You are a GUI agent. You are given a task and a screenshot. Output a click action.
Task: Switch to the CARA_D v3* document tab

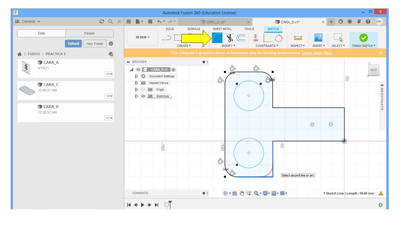tap(216, 22)
